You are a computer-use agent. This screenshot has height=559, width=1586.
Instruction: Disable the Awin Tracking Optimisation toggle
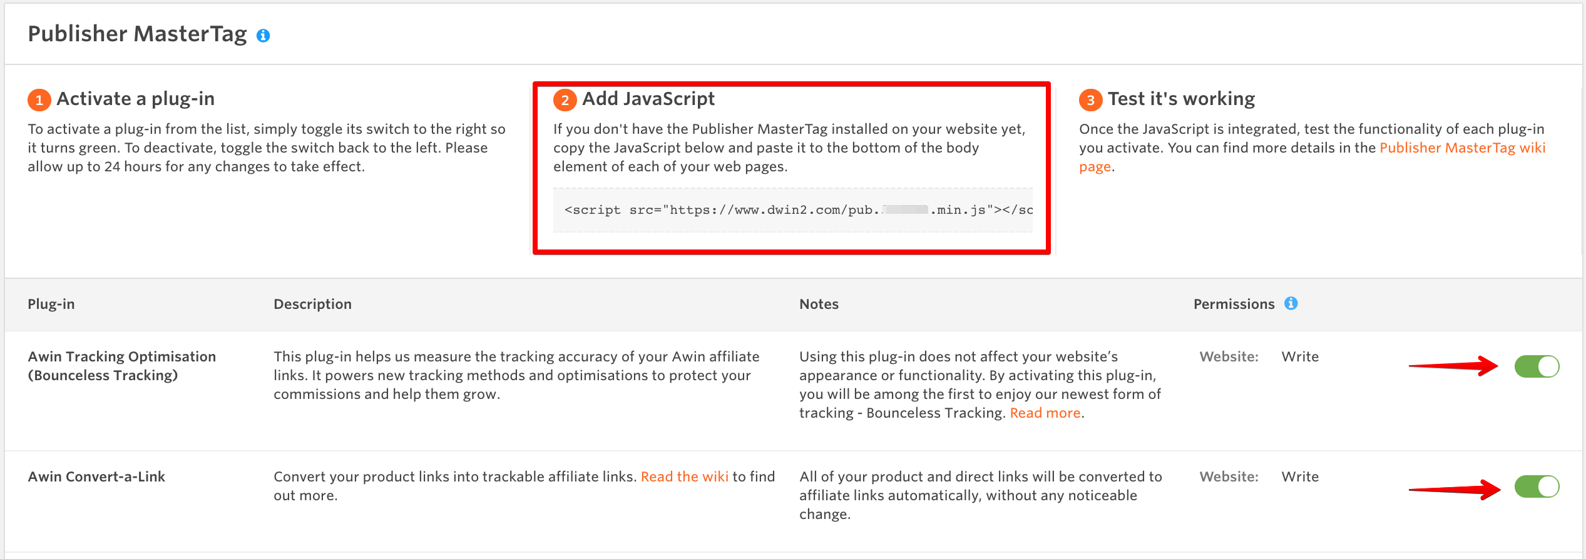[1537, 366]
